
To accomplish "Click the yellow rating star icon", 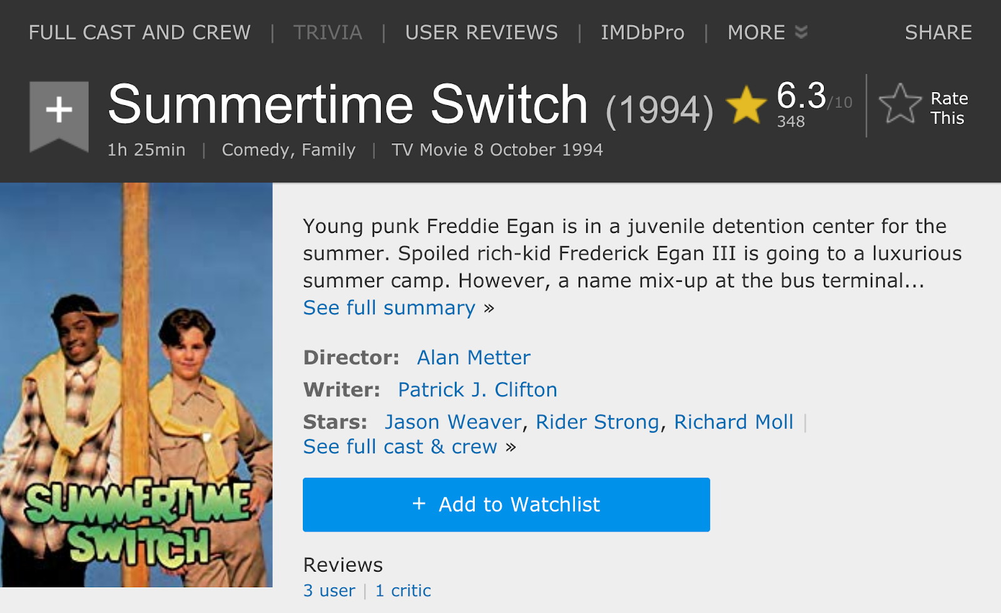I will pyautogui.click(x=746, y=105).
